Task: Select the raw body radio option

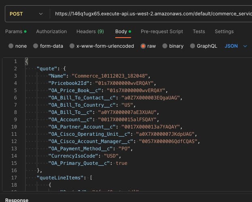Action: point(143,46)
